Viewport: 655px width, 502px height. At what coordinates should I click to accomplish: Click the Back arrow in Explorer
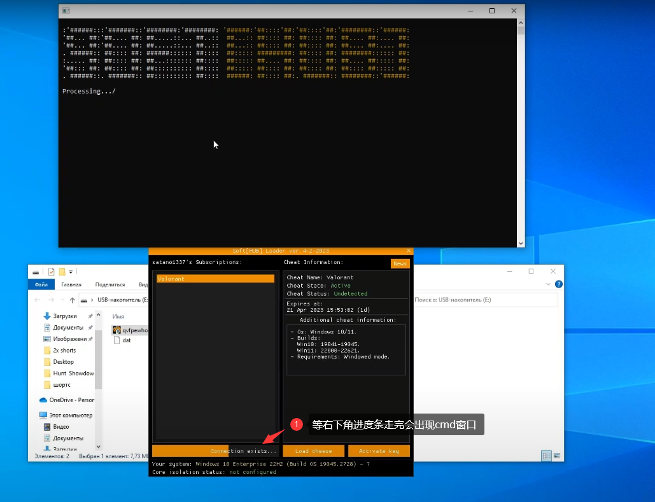(38, 300)
